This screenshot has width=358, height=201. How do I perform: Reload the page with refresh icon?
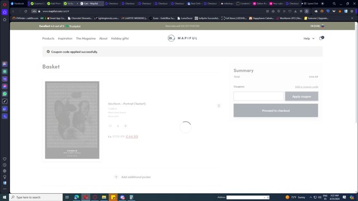point(26,11)
